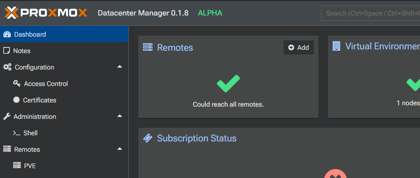Click the Virtual Environment building icon
The image size is (420, 178).
click(x=336, y=46)
